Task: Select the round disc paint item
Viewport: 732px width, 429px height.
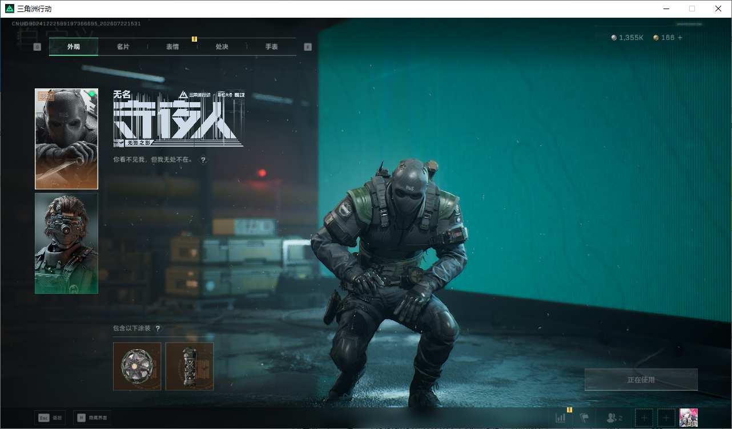Action: click(137, 366)
